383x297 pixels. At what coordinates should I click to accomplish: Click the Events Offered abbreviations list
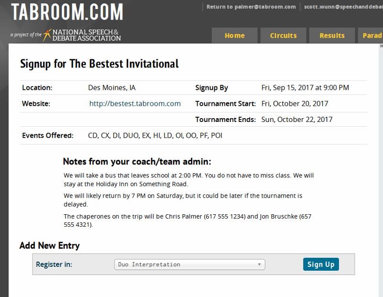point(155,135)
